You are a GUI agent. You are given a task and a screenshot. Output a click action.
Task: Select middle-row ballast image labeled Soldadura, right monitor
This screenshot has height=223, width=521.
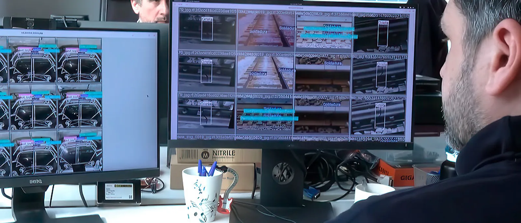click(x=323, y=75)
